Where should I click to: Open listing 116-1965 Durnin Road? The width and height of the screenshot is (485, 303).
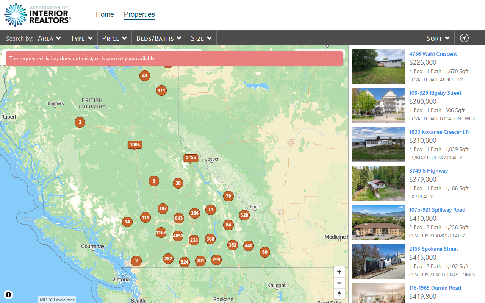coord(435,288)
